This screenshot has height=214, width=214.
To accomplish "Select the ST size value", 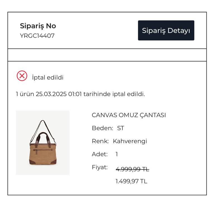I will (x=120, y=128).
